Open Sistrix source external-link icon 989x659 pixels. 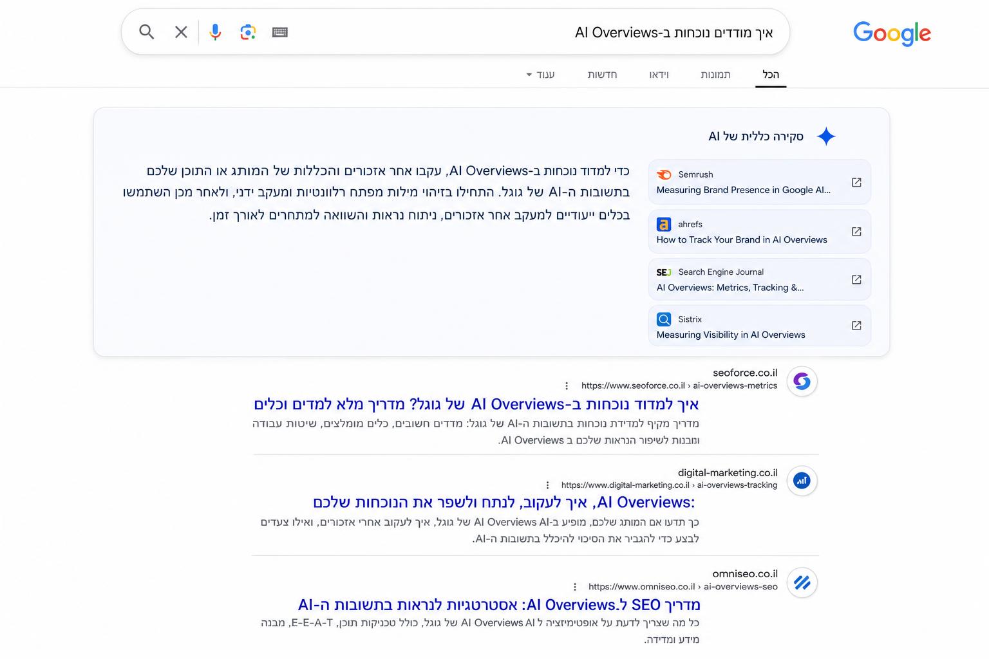pos(856,326)
